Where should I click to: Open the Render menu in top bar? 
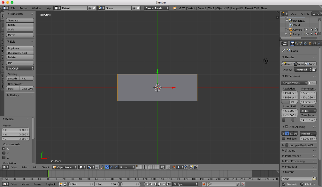coord(24,8)
